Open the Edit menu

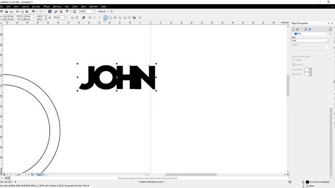point(8,7)
